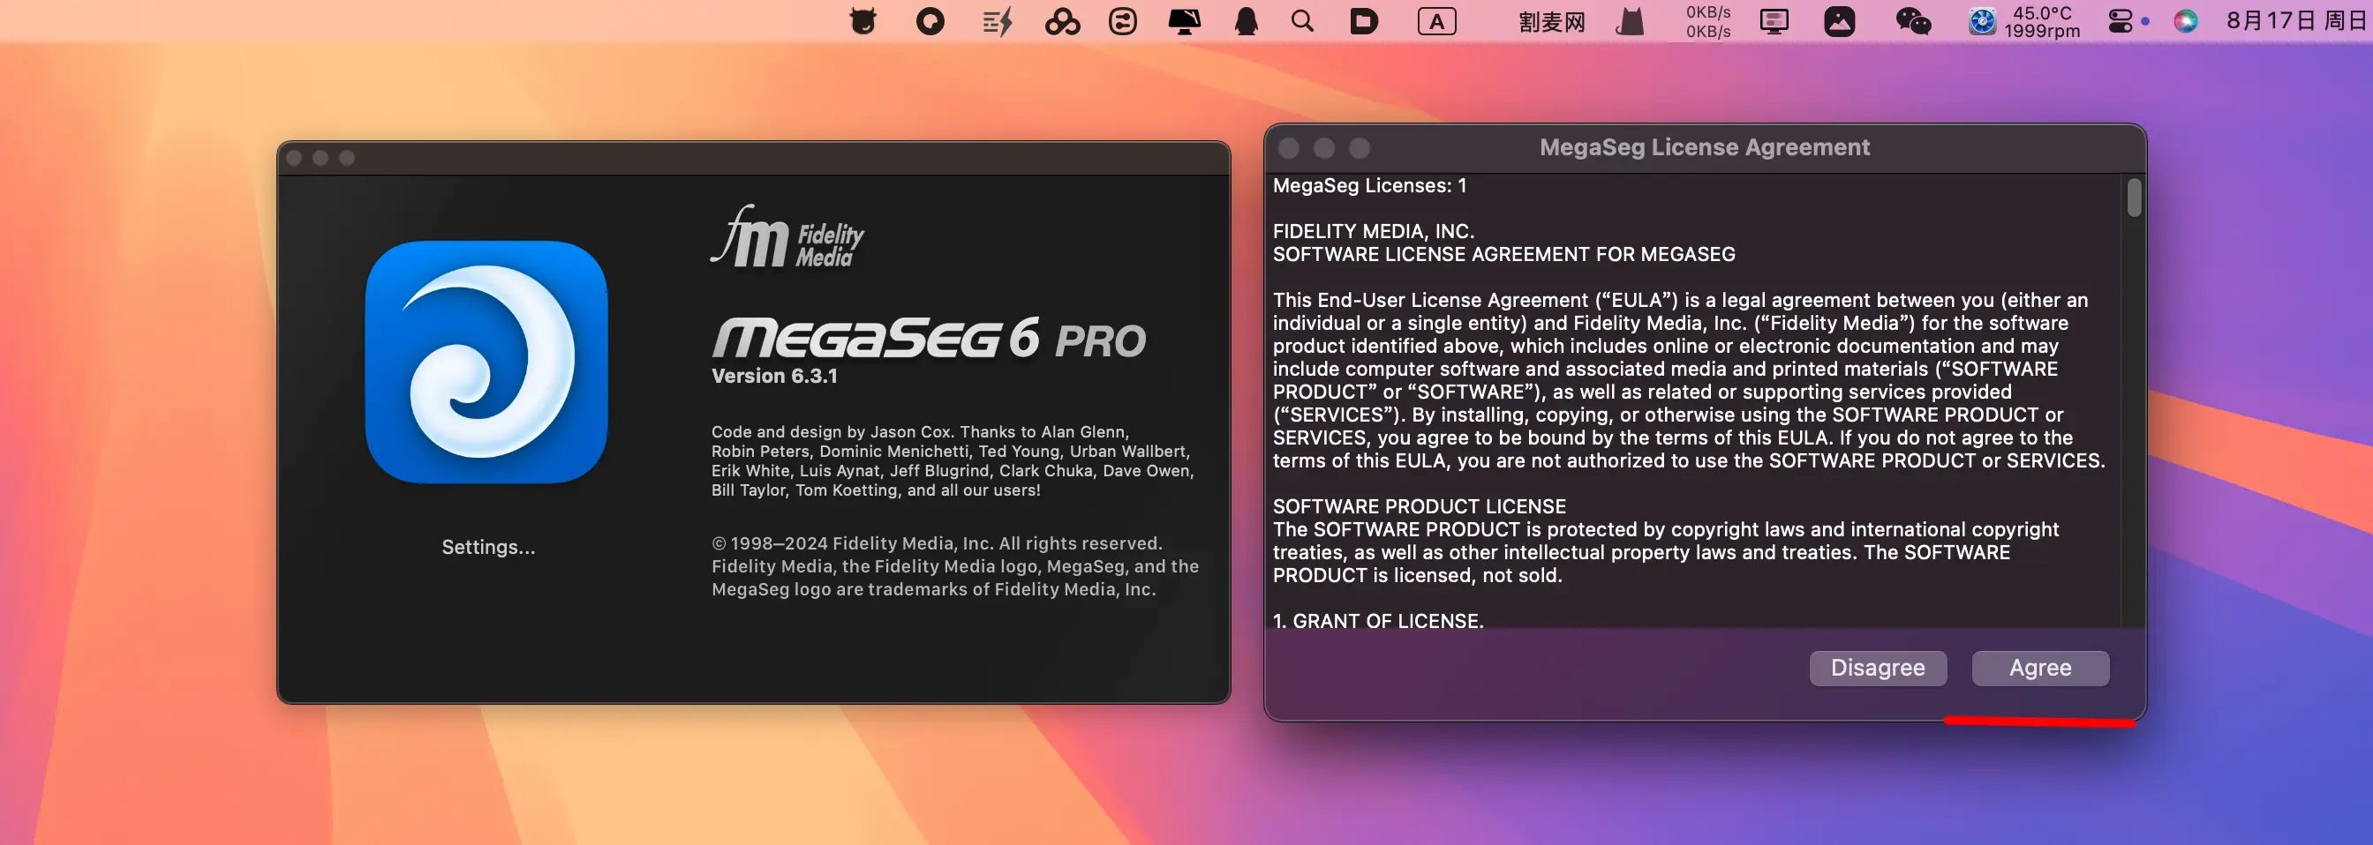Open the WeChat menu bar icon
This screenshot has height=845, width=2373.
pyautogui.click(x=1912, y=21)
